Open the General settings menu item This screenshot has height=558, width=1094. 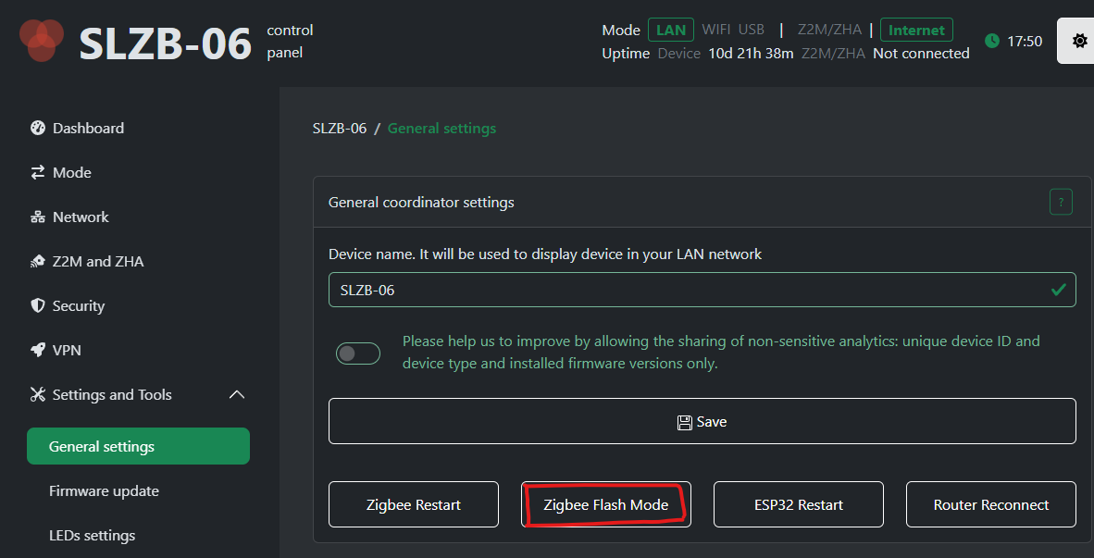[138, 446]
